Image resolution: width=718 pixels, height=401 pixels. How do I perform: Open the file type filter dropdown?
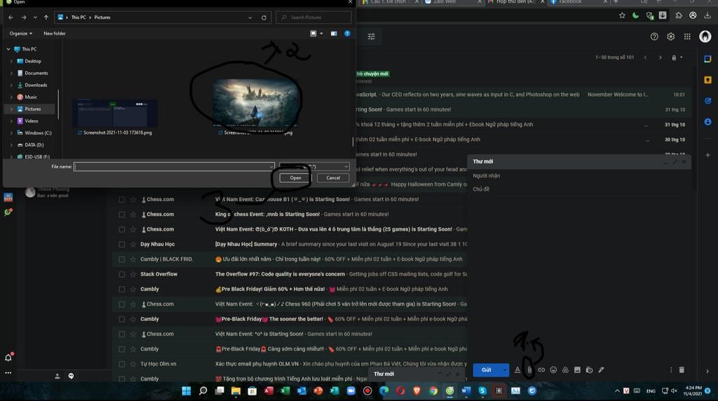tap(315, 166)
